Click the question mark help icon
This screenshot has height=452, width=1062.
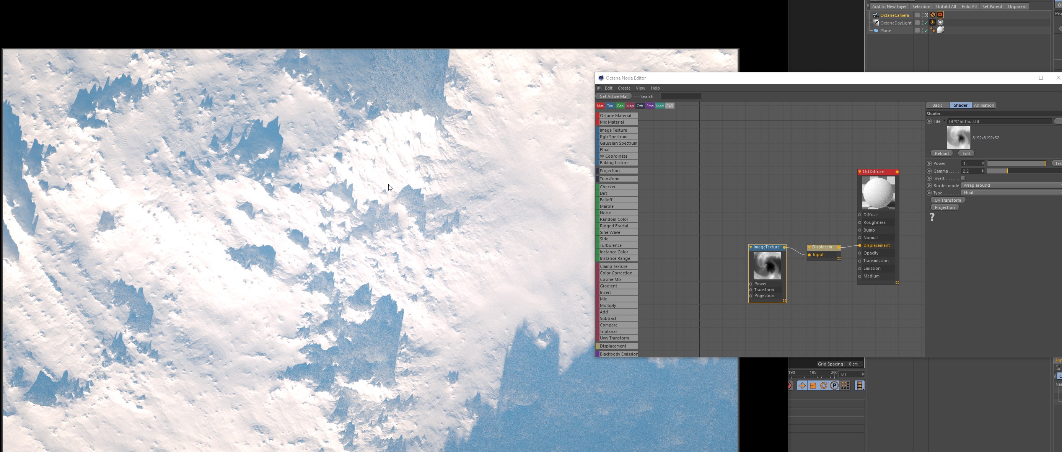pos(932,217)
